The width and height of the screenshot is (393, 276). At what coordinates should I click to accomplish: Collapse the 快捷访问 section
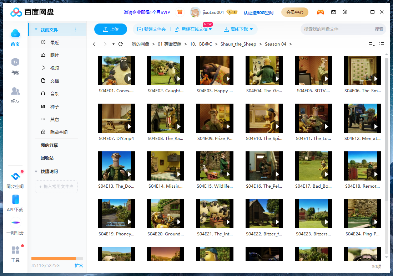[36, 172]
